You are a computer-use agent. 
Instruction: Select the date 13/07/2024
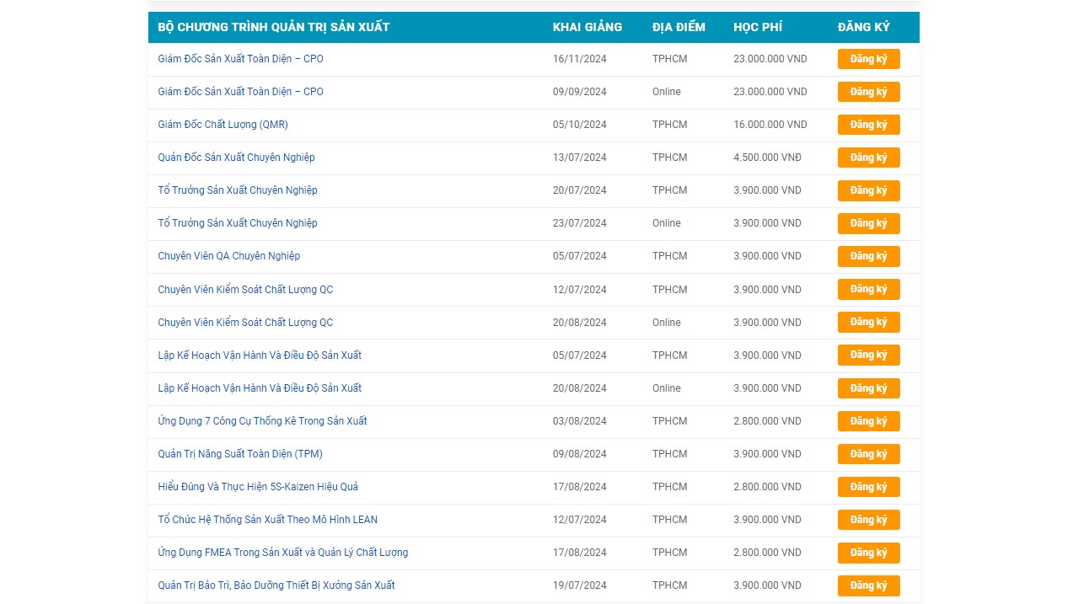(580, 158)
